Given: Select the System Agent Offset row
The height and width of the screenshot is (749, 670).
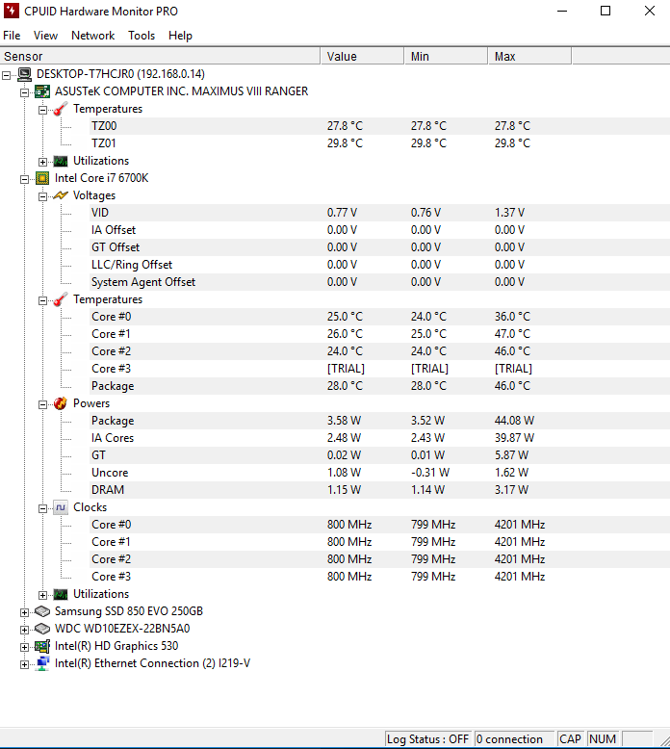Looking at the screenshot, I should (379, 282).
